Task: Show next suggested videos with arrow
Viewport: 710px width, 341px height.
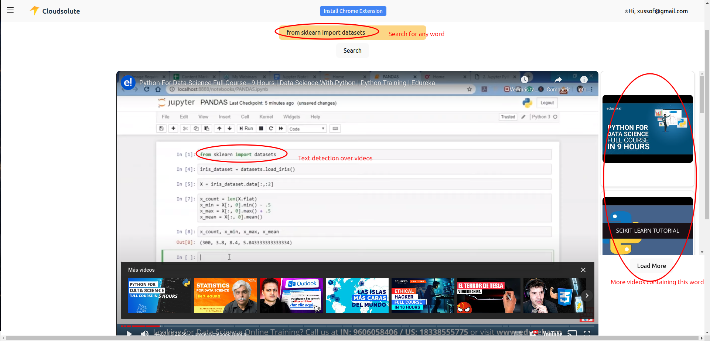Action: (x=587, y=295)
